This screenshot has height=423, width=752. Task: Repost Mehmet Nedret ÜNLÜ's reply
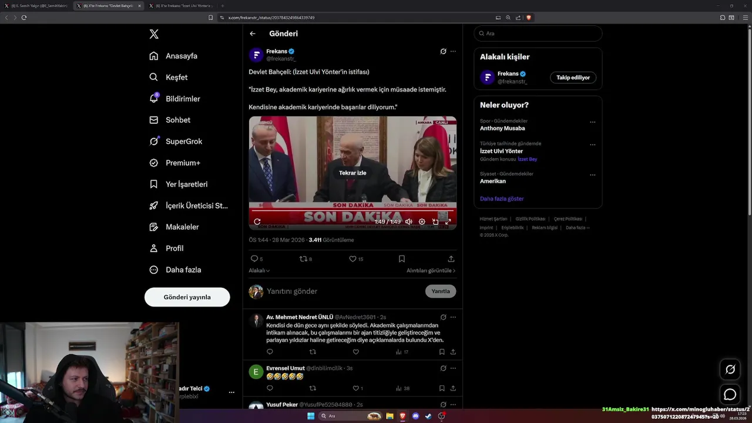click(313, 352)
